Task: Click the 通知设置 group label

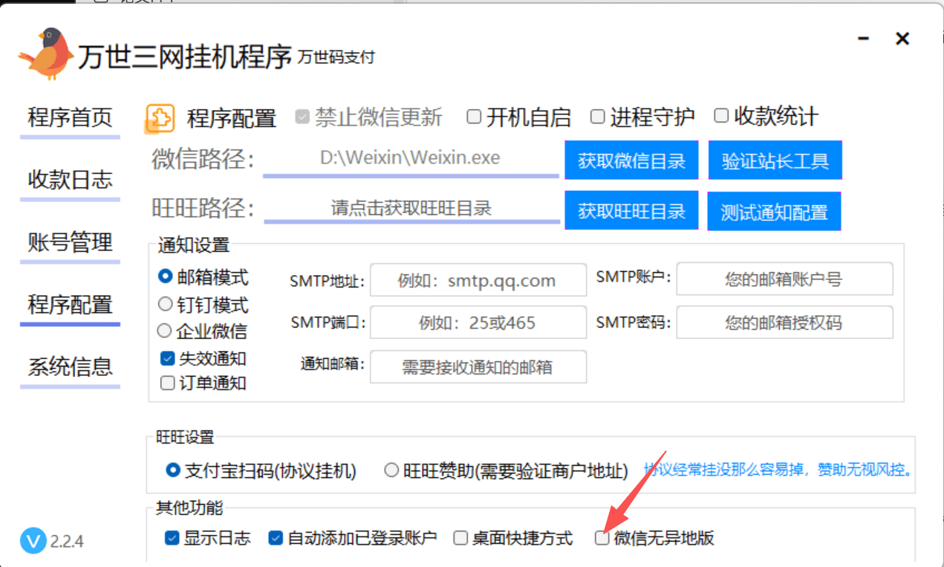Action: pos(194,244)
